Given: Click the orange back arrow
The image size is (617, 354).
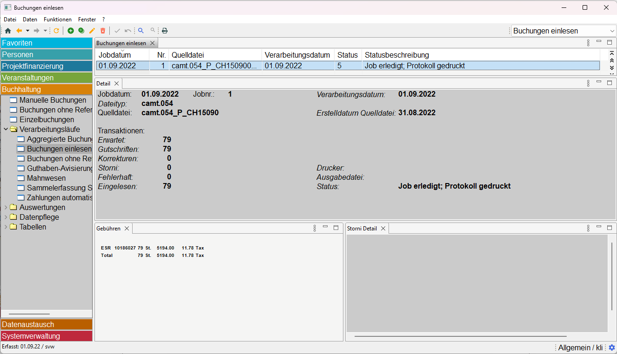Looking at the screenshot, I should click(x=19, y=31).
